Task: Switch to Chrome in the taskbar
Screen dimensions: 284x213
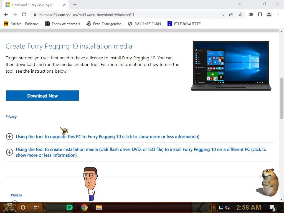Action: 84,207
